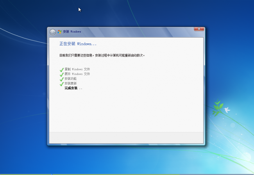This screenshot has height=175, width=254.
Task: Click the 目前我们只需要这些信息 description line
Action: click(x=102, y=55)
